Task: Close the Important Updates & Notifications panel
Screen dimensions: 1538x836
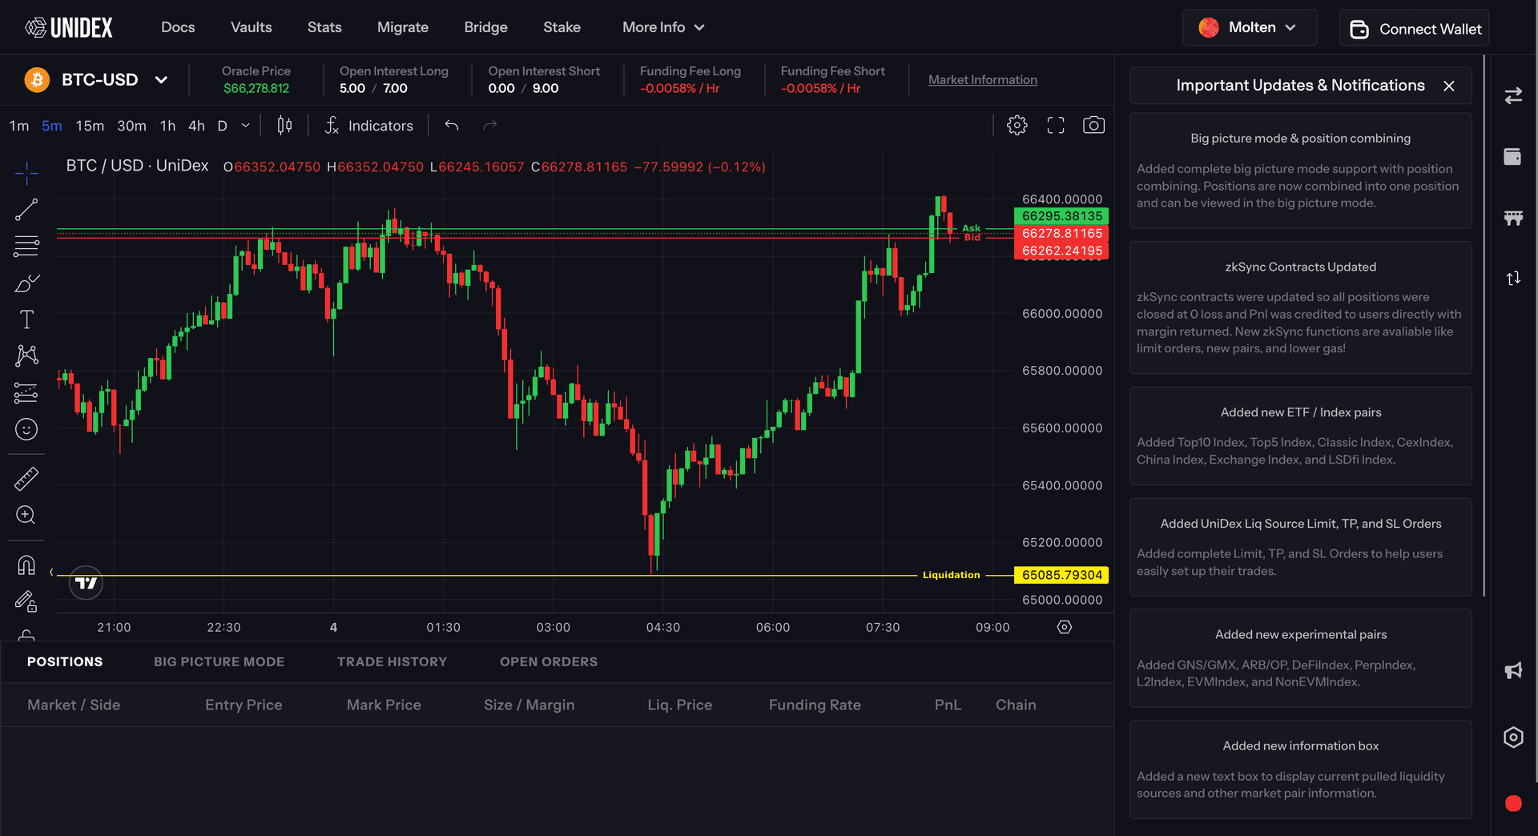Action: tap(1449, 86)
